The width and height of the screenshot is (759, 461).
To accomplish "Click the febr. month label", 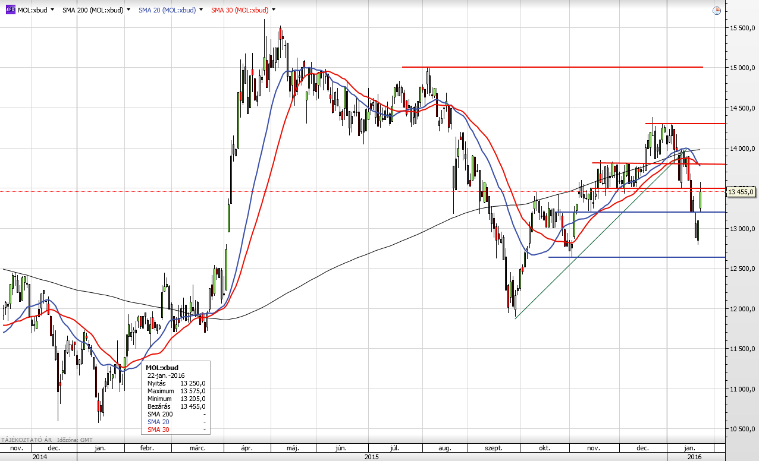I will pos(146,447).
